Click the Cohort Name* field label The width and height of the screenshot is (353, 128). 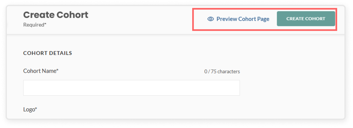(x=41, y=71)
